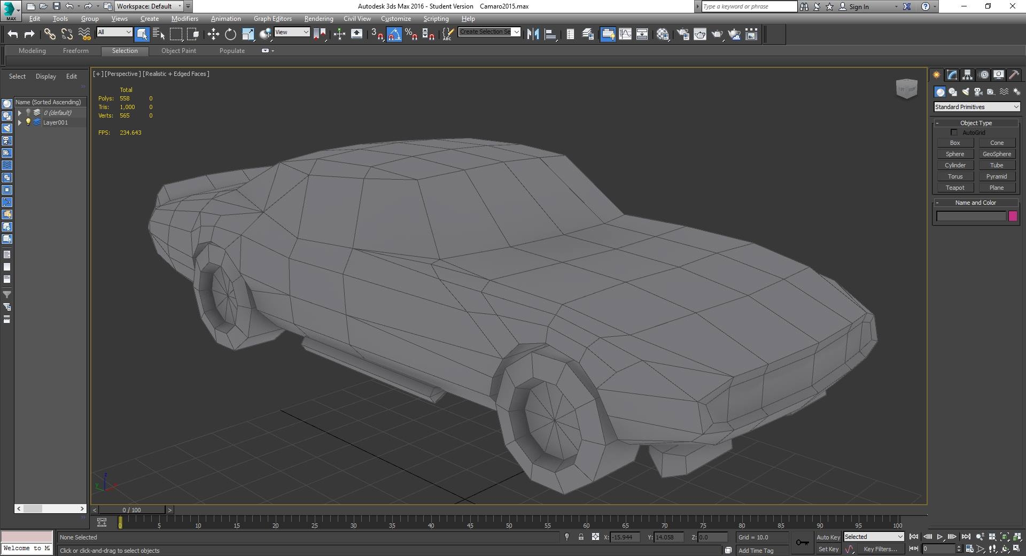
Task: Switch to the Object Paint ribbon tab
Action: coord(178,51)
